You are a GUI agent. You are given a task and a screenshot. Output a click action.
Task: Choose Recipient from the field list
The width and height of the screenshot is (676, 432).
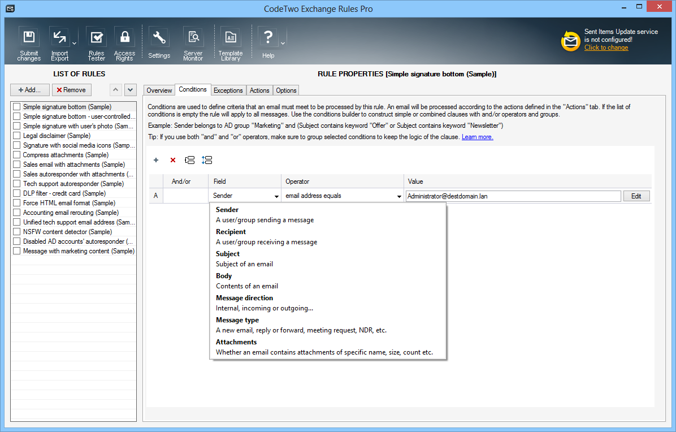click(328, 237)
